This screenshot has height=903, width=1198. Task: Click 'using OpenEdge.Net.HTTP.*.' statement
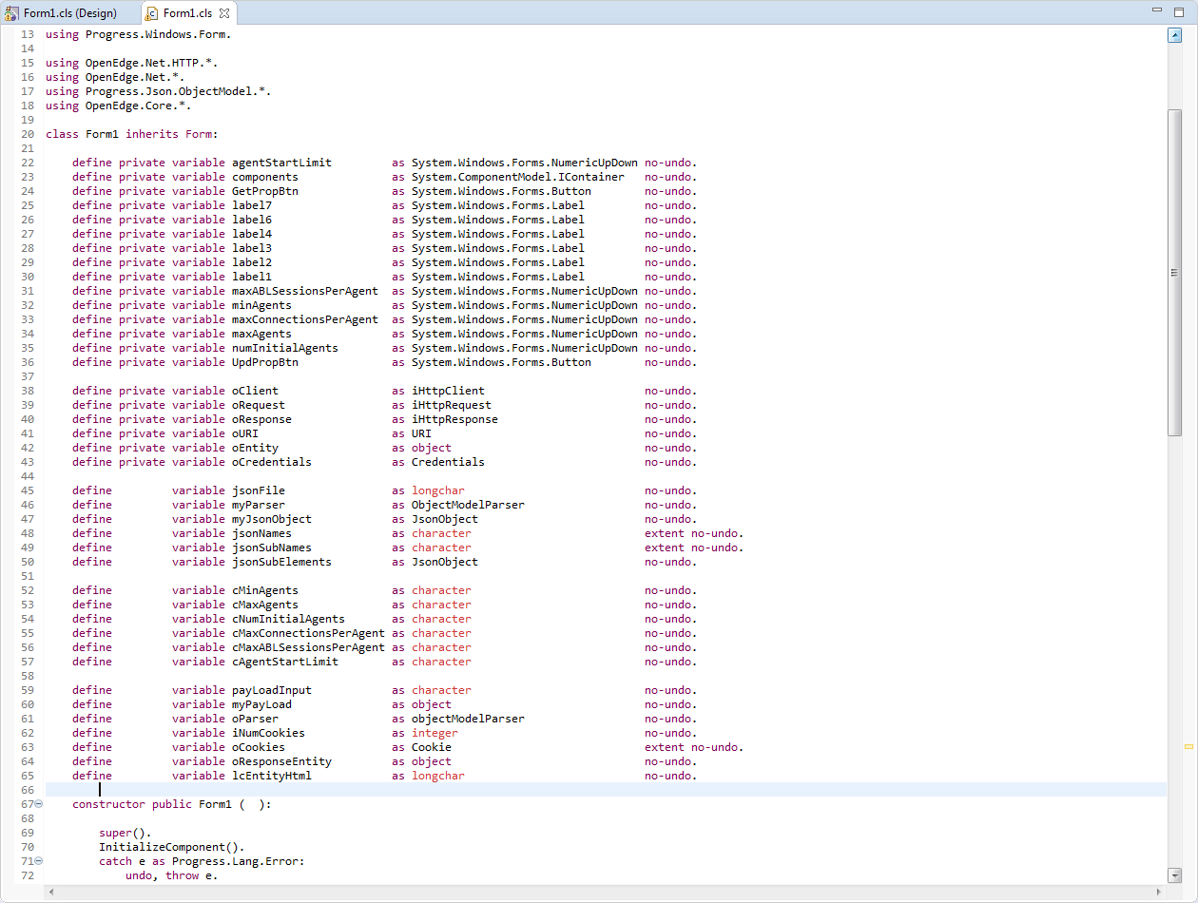click(132, 63)
